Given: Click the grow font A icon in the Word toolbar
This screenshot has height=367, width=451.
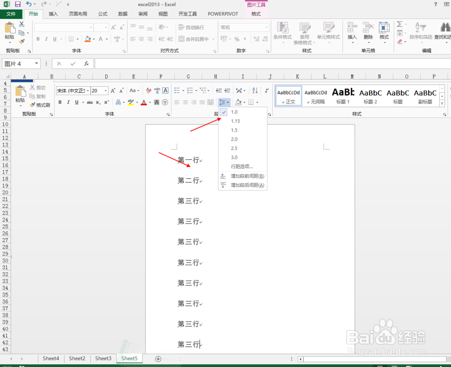Looking at the screenshot, I should (113, 91).
